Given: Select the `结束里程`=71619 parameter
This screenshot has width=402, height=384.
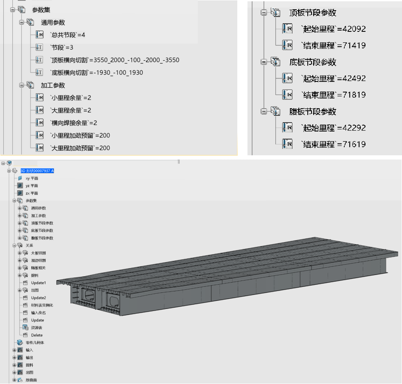Looking at the screenshot, I should click(x=333, y=144).
